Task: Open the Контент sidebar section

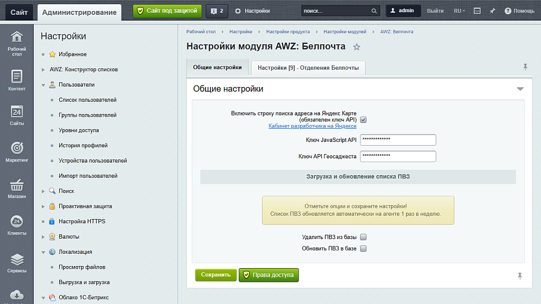Action: (x=16, y=80)
